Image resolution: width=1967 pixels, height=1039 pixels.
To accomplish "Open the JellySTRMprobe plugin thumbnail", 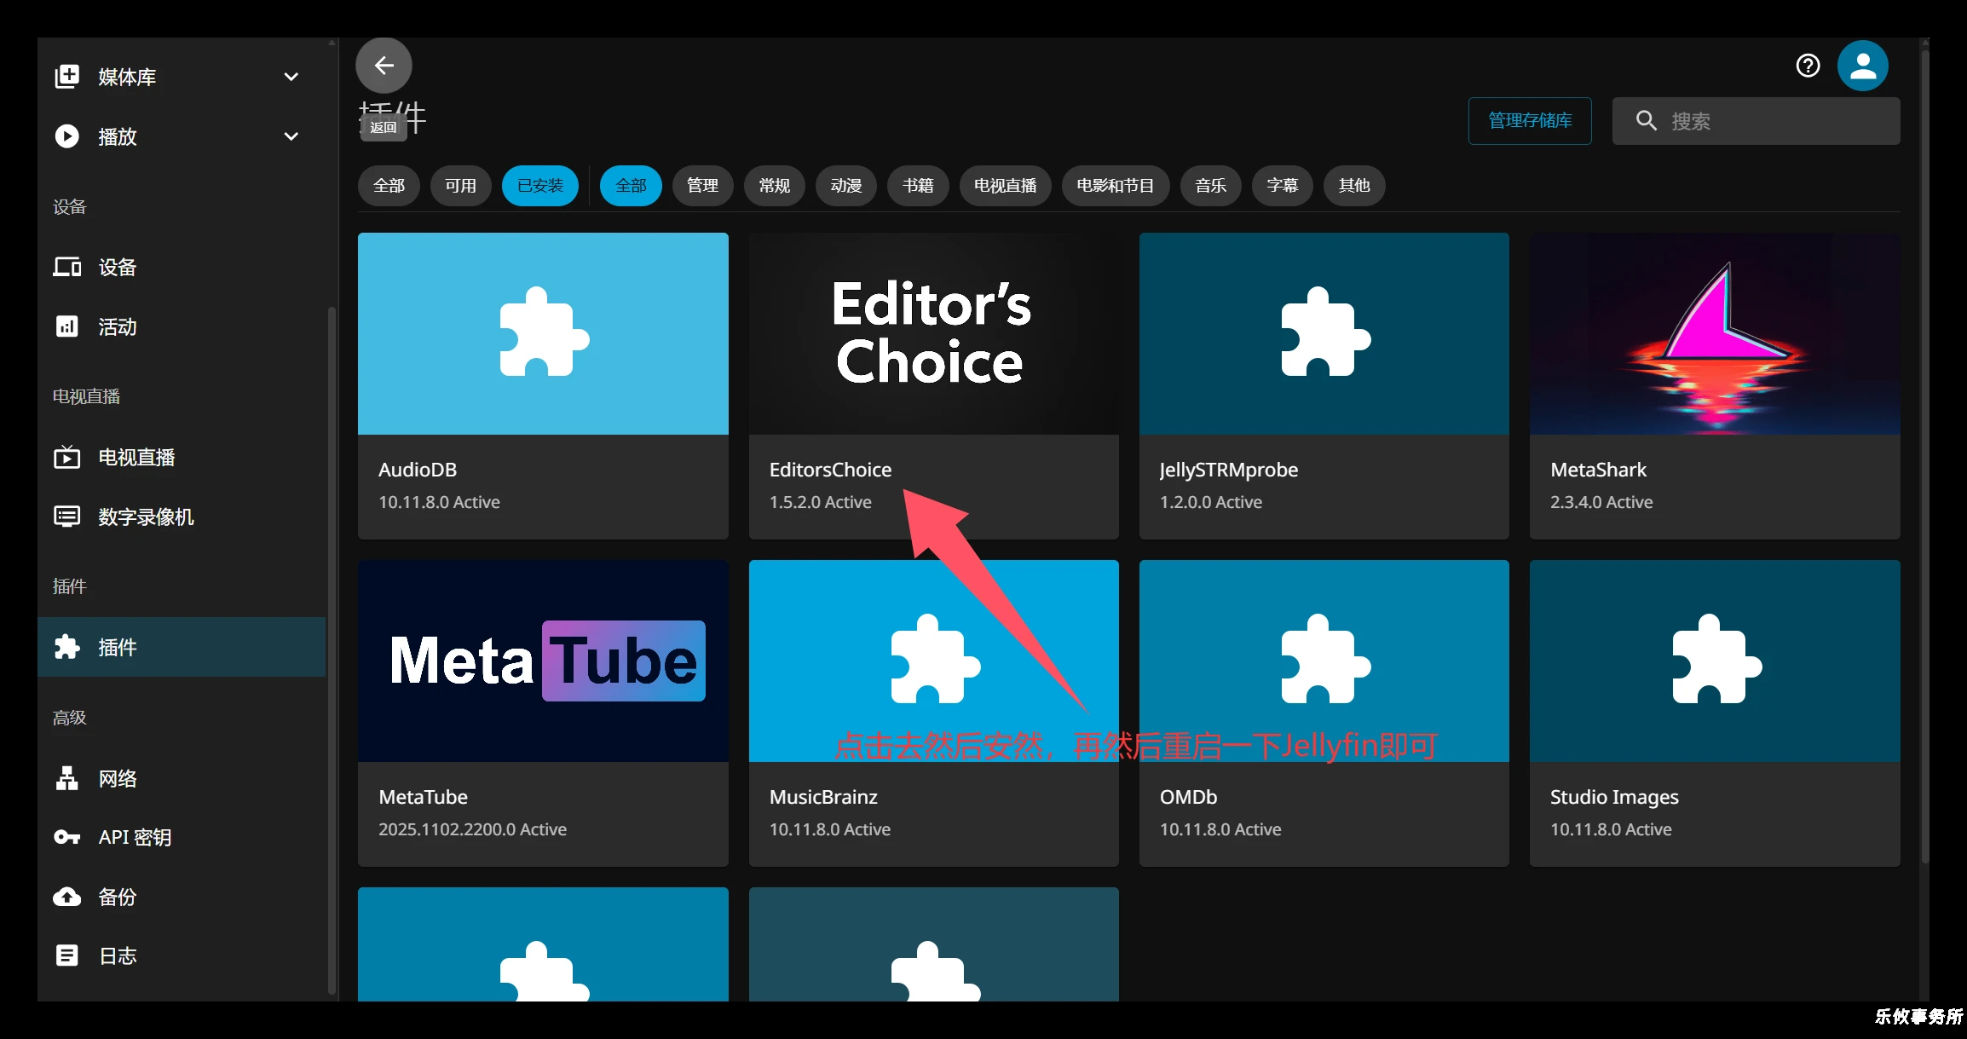I will pos(1324,333).
